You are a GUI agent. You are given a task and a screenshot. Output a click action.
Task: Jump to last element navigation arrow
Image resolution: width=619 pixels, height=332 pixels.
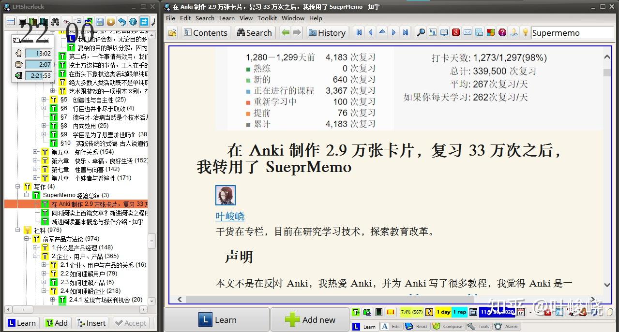[x=406, y=32]
